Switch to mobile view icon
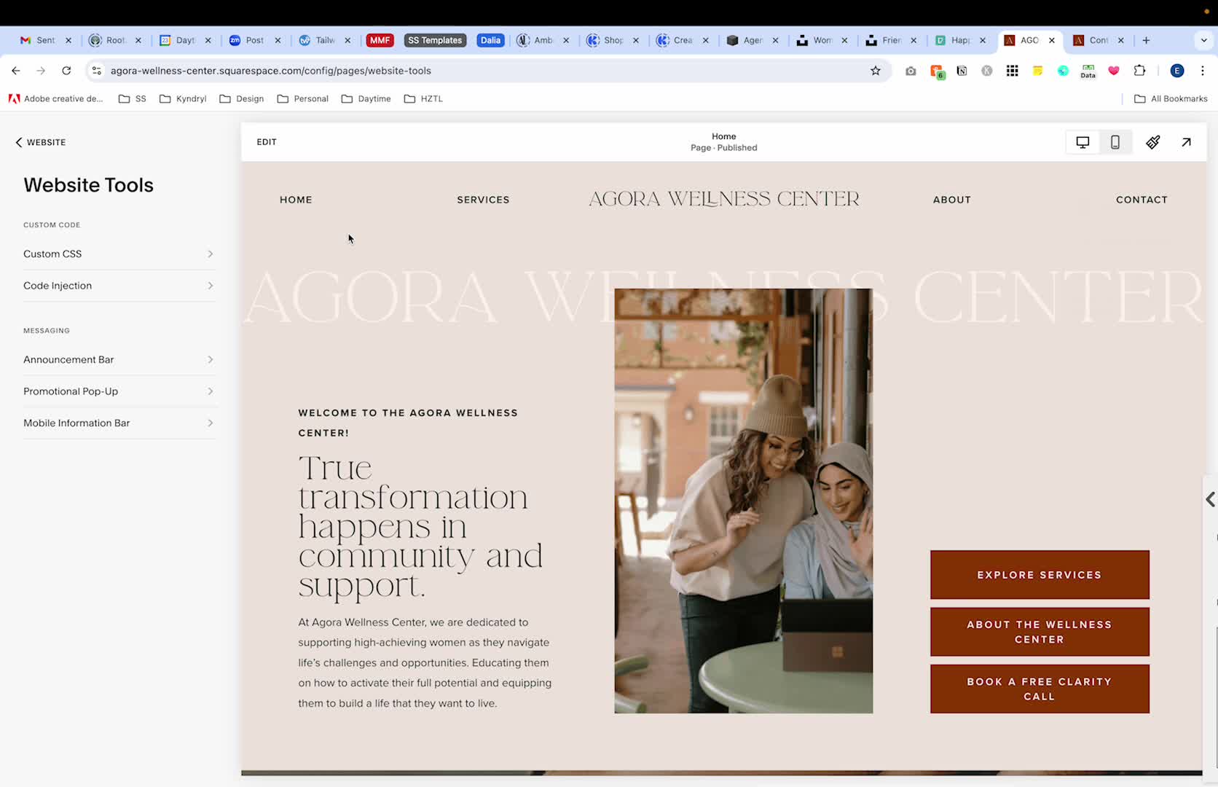1218x787 pixels. (1115, 142)
